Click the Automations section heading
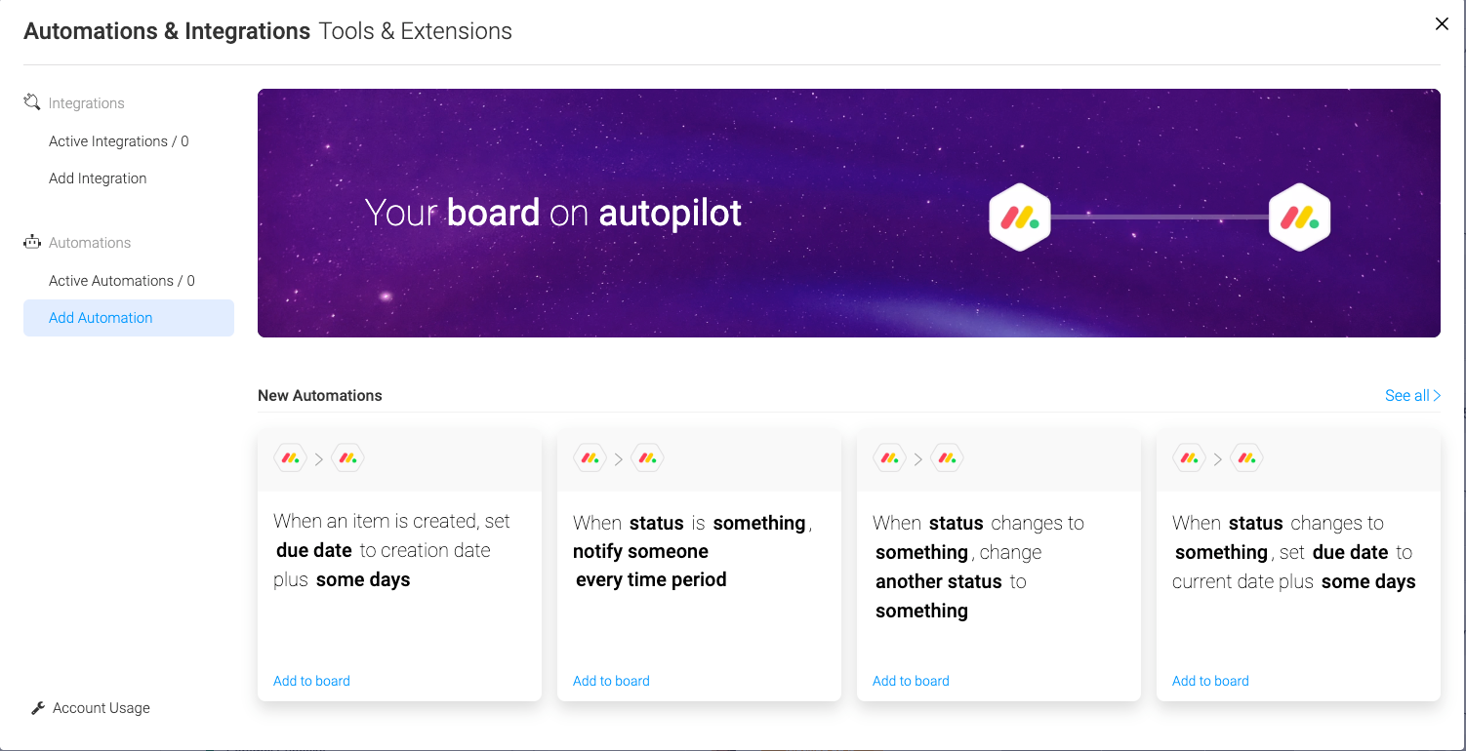 point(90,243)
